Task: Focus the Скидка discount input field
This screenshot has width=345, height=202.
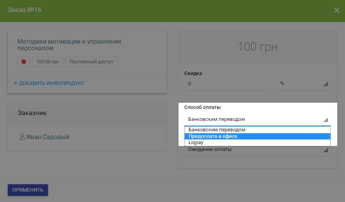Action: (224, 84)
